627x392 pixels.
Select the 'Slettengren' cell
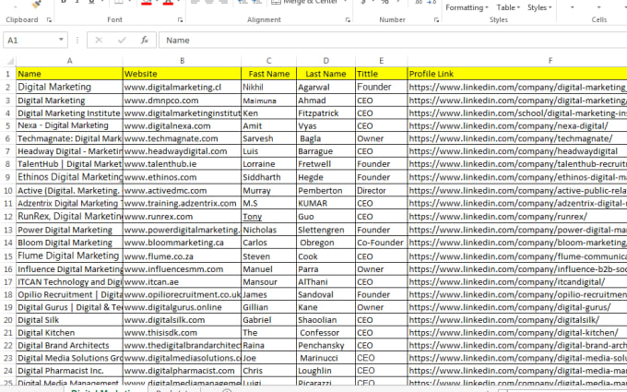coord(325,230)
